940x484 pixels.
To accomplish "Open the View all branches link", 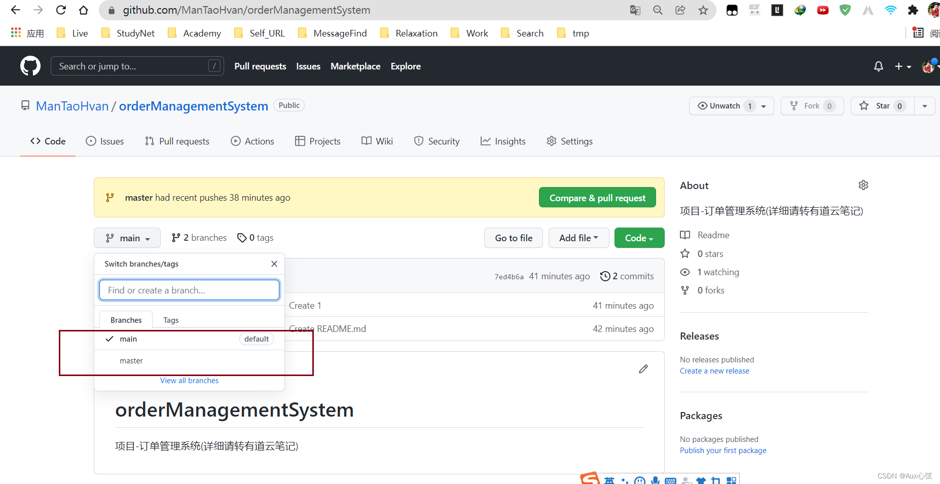I will tap(189, 380).
